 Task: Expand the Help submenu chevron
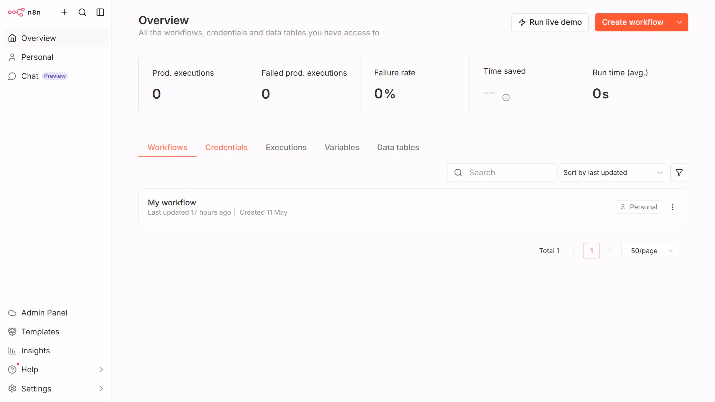pyautogui.click(x=101, y=369)
